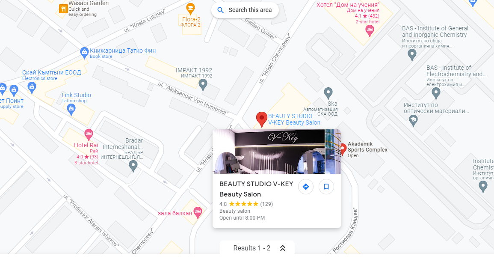Select the зала балкан pink hotel pin
The width and height of the screenshot is (494, 259).
coord(198,213)
